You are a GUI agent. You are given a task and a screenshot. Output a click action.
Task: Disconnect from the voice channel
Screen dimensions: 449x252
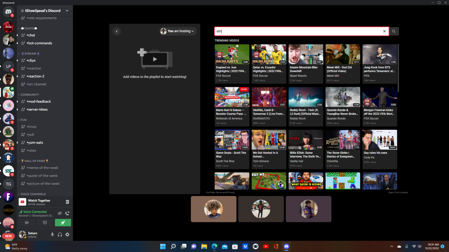click(67, 213)
